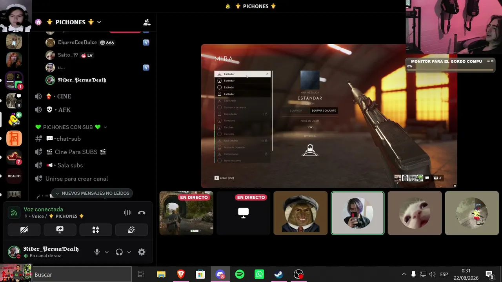Select the white cat participant tile
Viewport: 502px width, 282px height.
coord(415,213)
